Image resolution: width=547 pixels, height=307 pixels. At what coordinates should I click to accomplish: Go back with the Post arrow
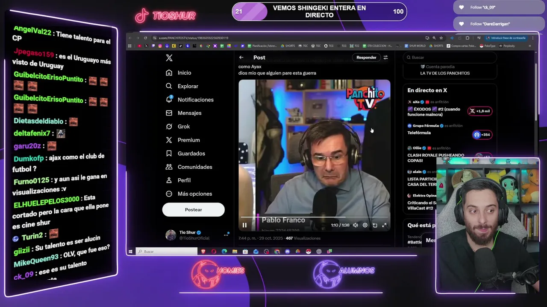241,58
